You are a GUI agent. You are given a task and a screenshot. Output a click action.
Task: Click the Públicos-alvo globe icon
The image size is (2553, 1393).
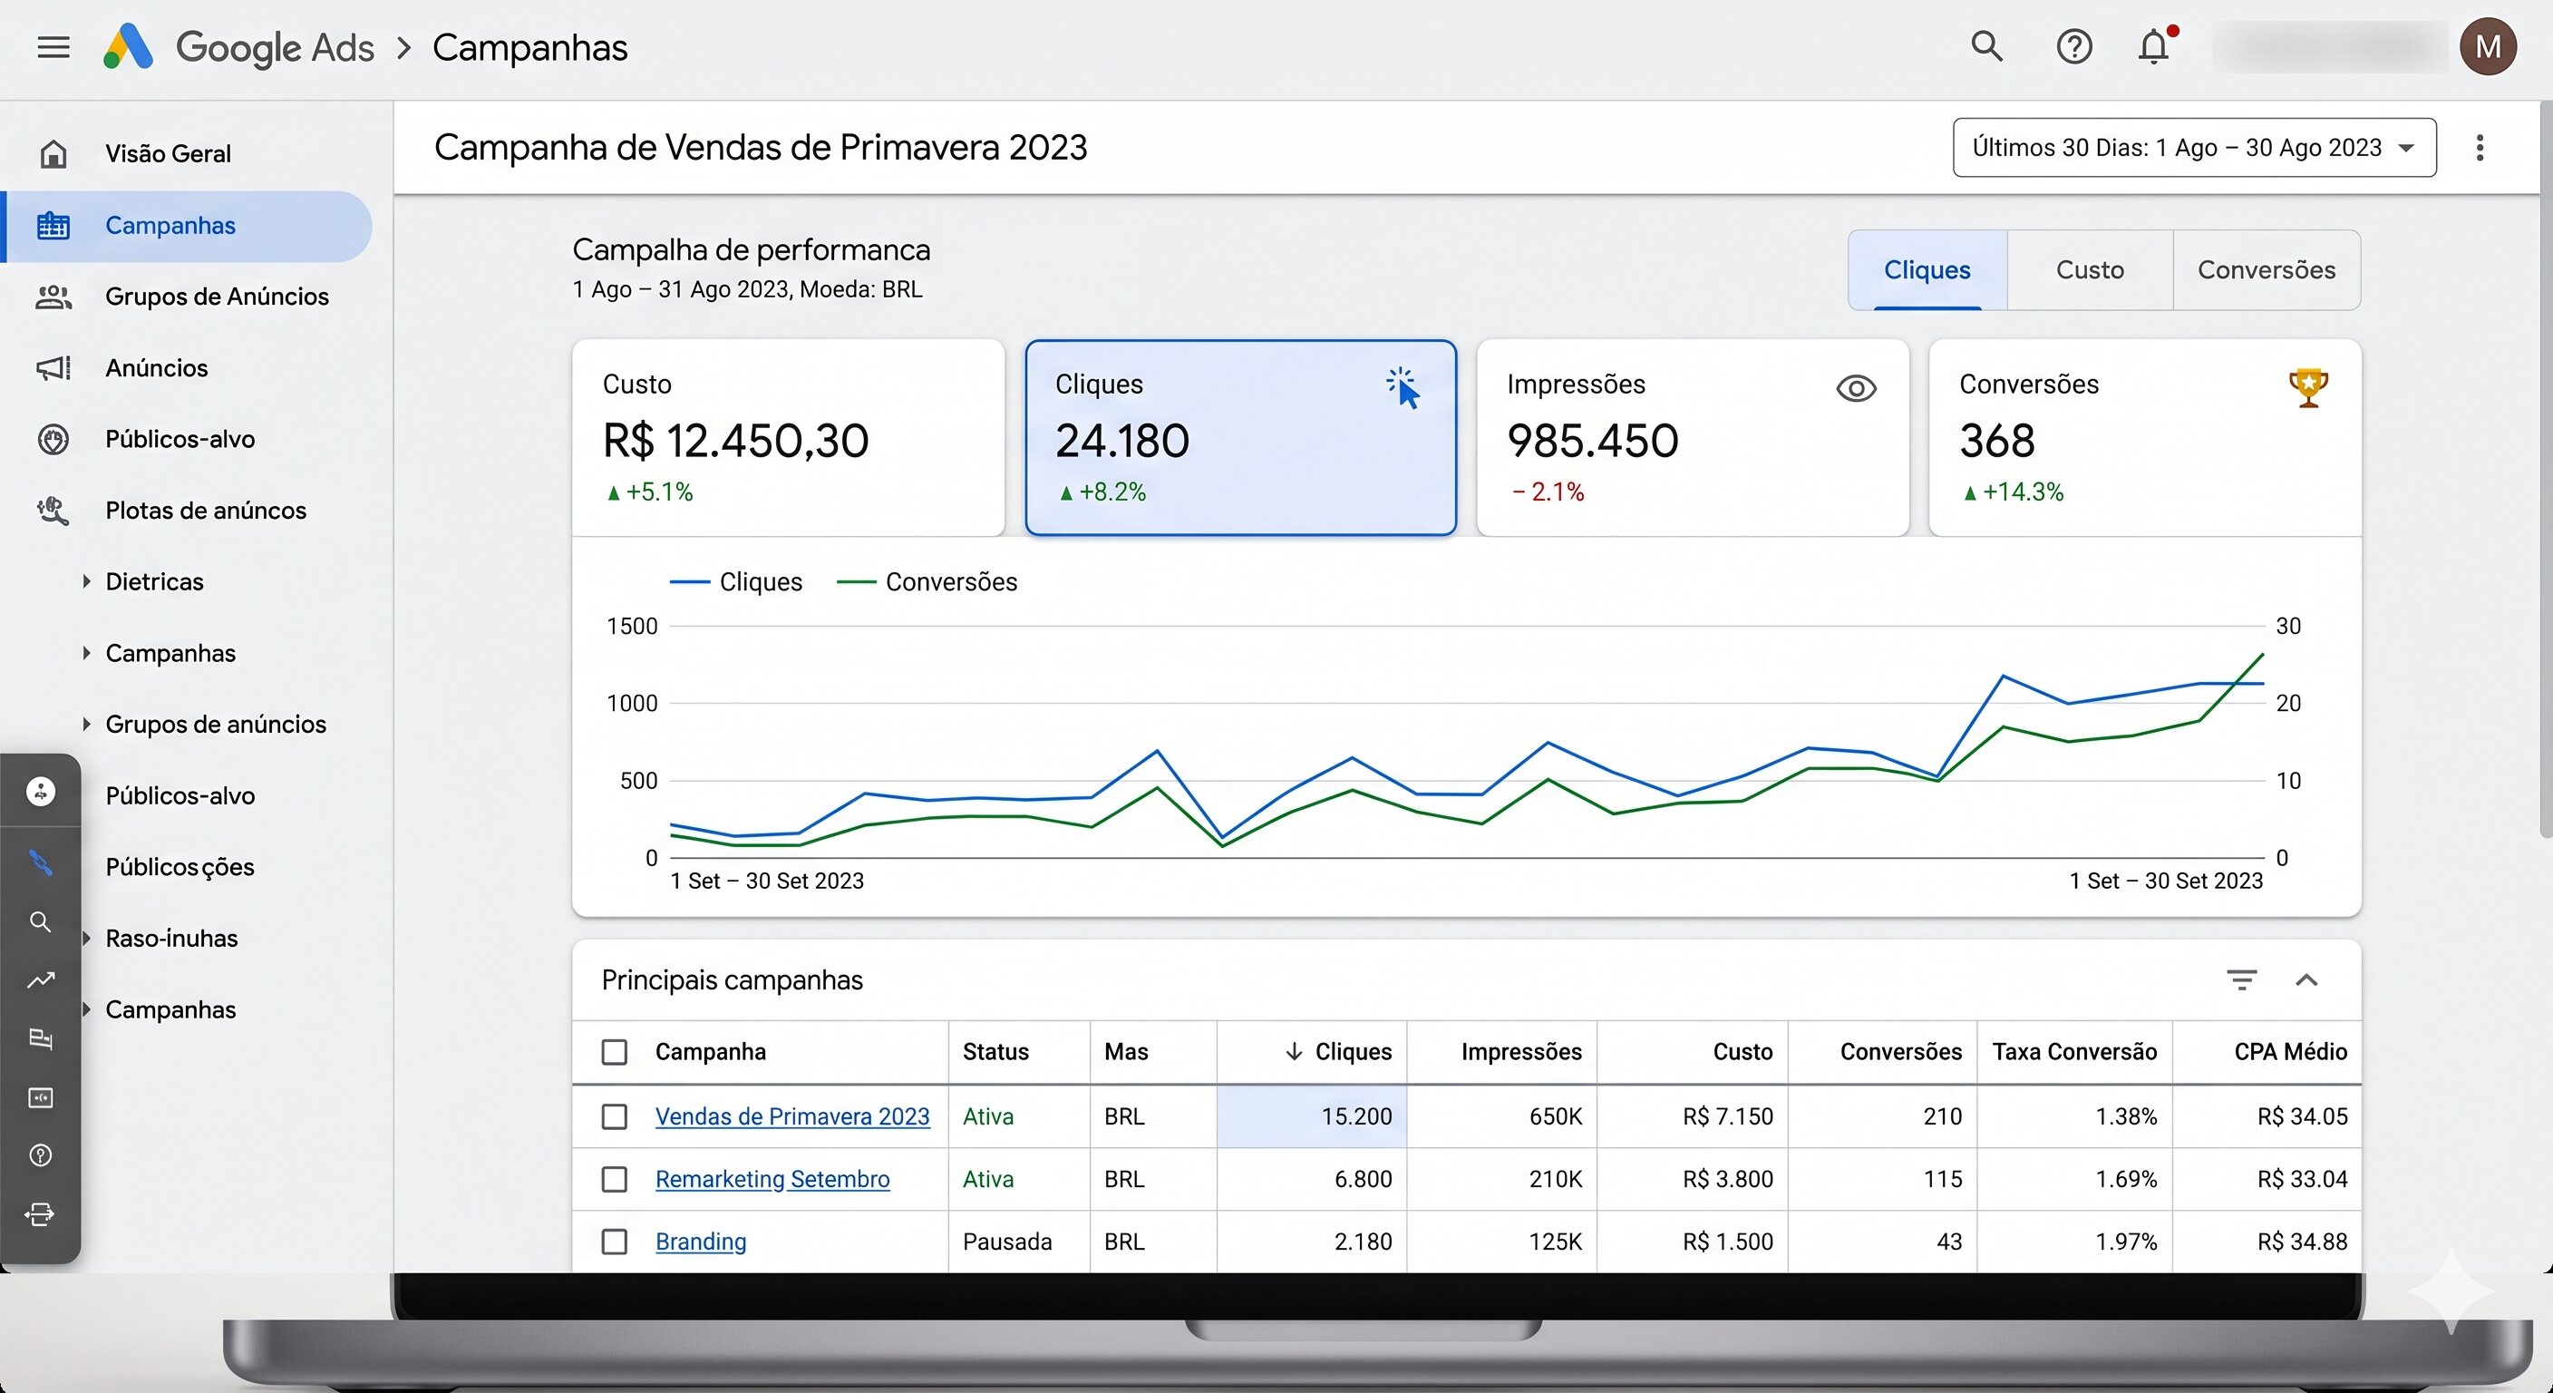[53, 439]
